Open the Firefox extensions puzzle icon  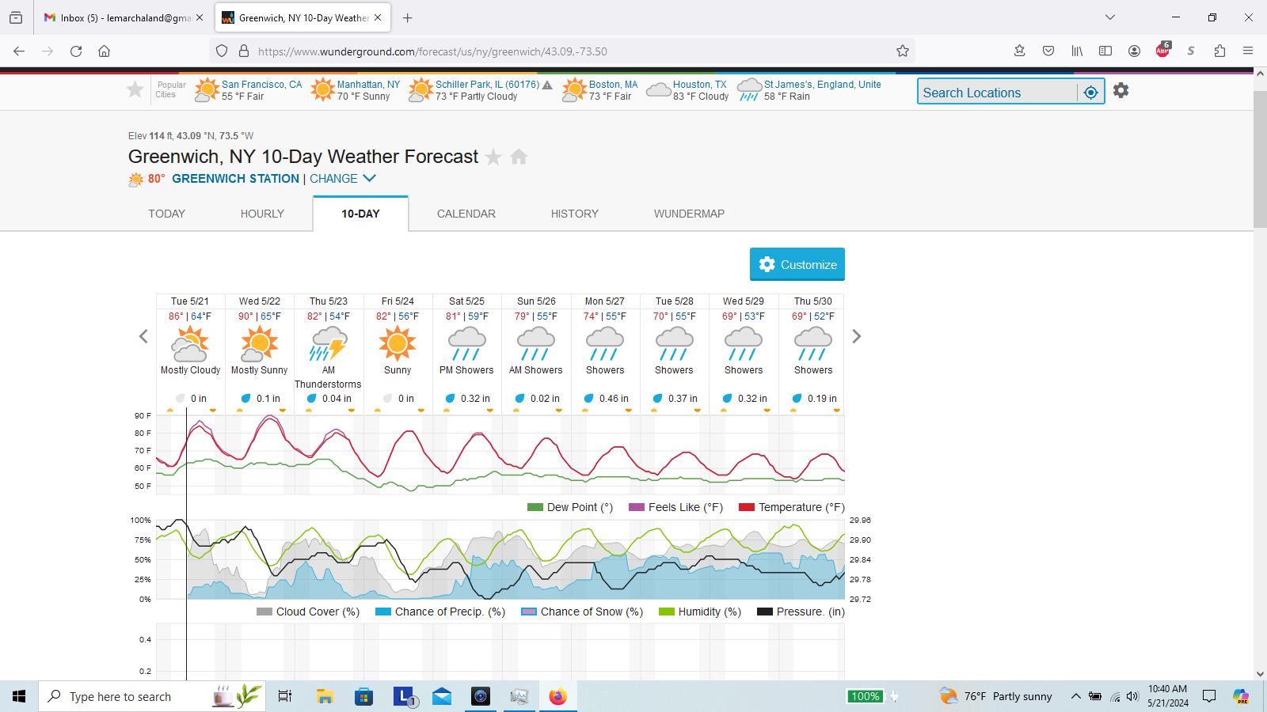tap(1219, 51)
